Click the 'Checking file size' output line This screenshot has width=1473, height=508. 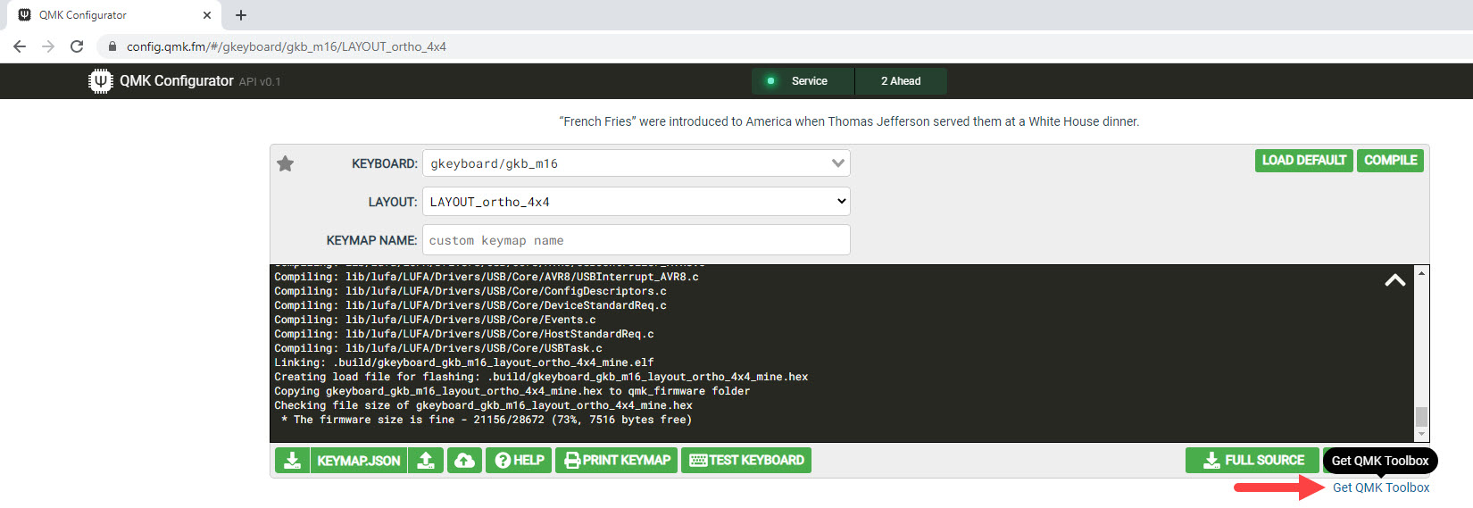coord(483,405)
